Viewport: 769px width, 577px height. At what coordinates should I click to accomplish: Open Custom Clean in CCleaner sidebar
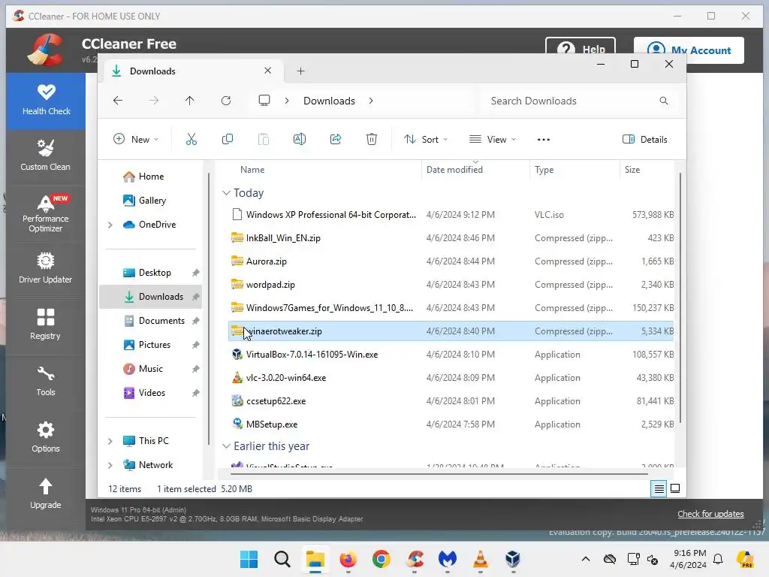pos(46,156)
